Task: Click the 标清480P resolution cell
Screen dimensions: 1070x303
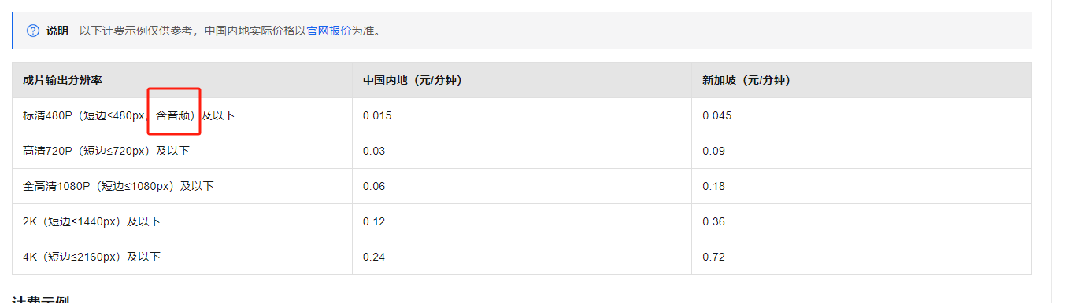Action: tap(182, 115)
